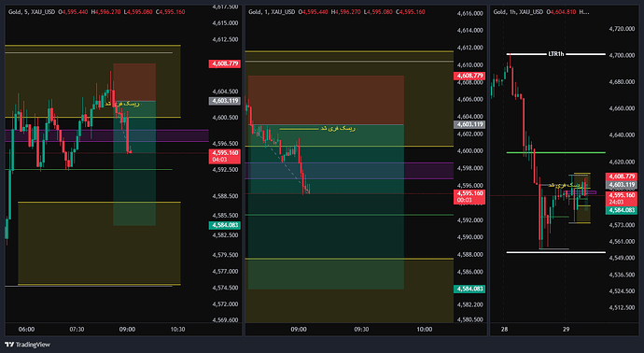Click the gray 4,603.119 label in 5-minute chart

click(x=224, y=101)
